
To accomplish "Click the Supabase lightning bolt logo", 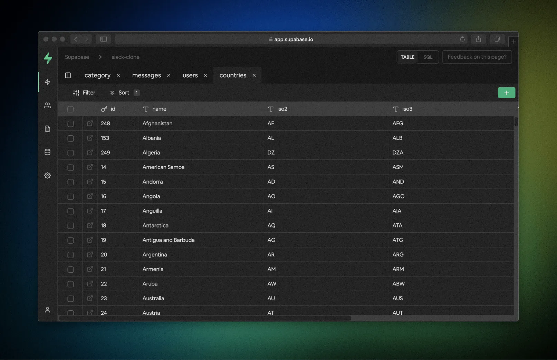I will pos(48,58).
